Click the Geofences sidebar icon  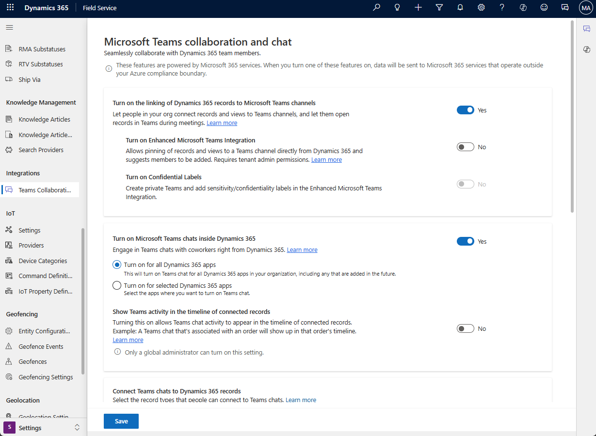tap(9, 361)
